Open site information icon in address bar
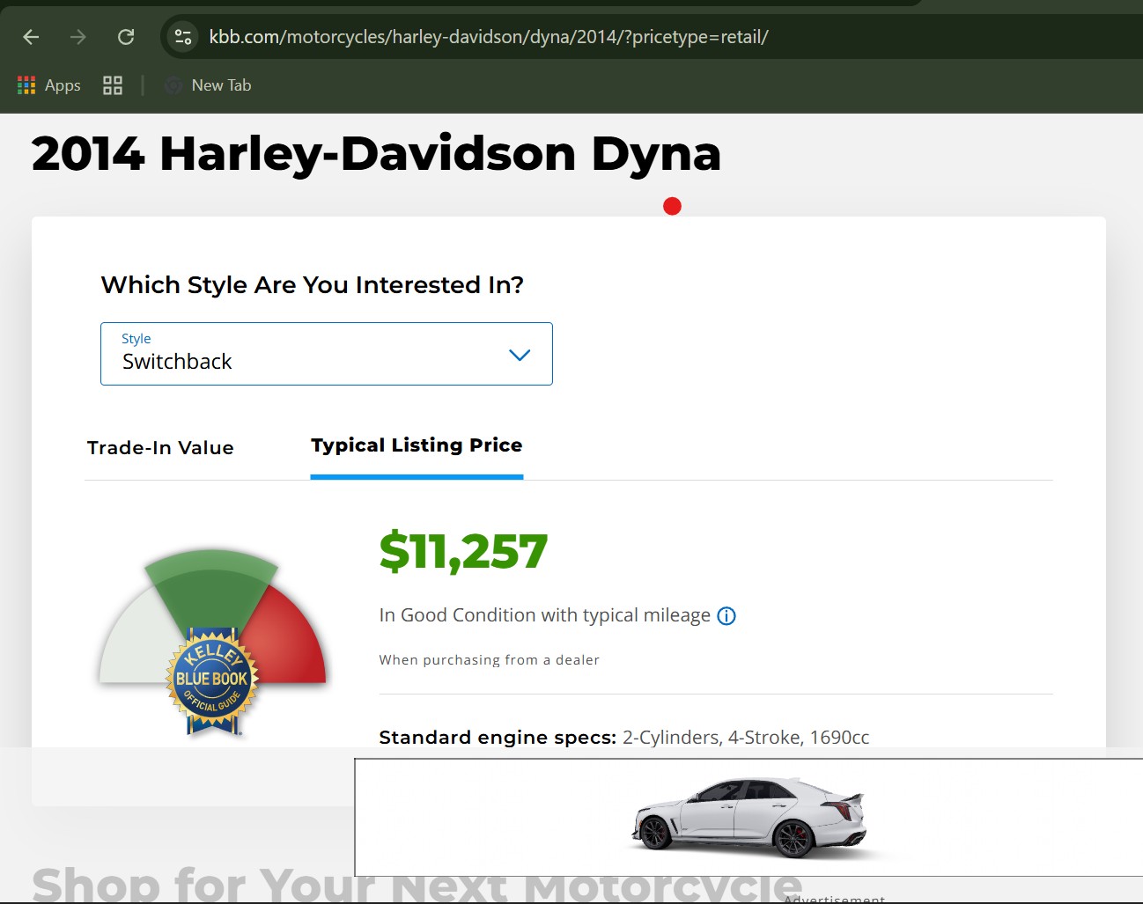The image size is (1143, 904). coord(183,37)
